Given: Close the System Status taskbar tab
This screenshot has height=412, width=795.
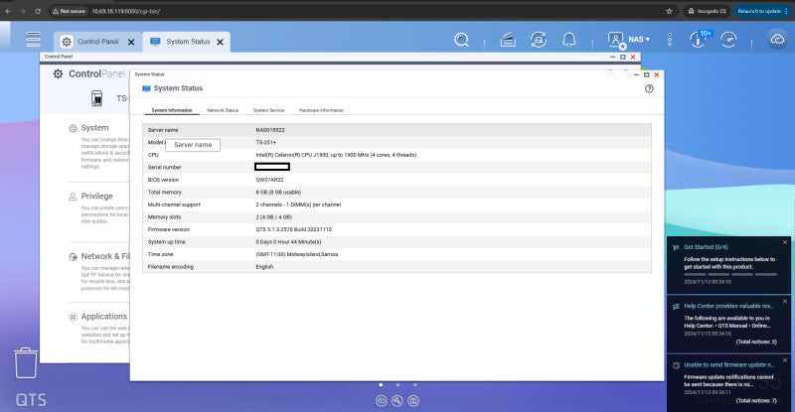Looking at the screenshot, I should click(x=220, y=42).
